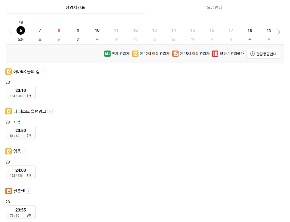Book the 24:00 showing in 6관

(20, 172)
